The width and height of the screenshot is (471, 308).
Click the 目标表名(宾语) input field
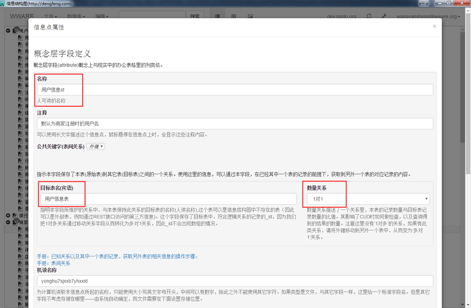169,199
